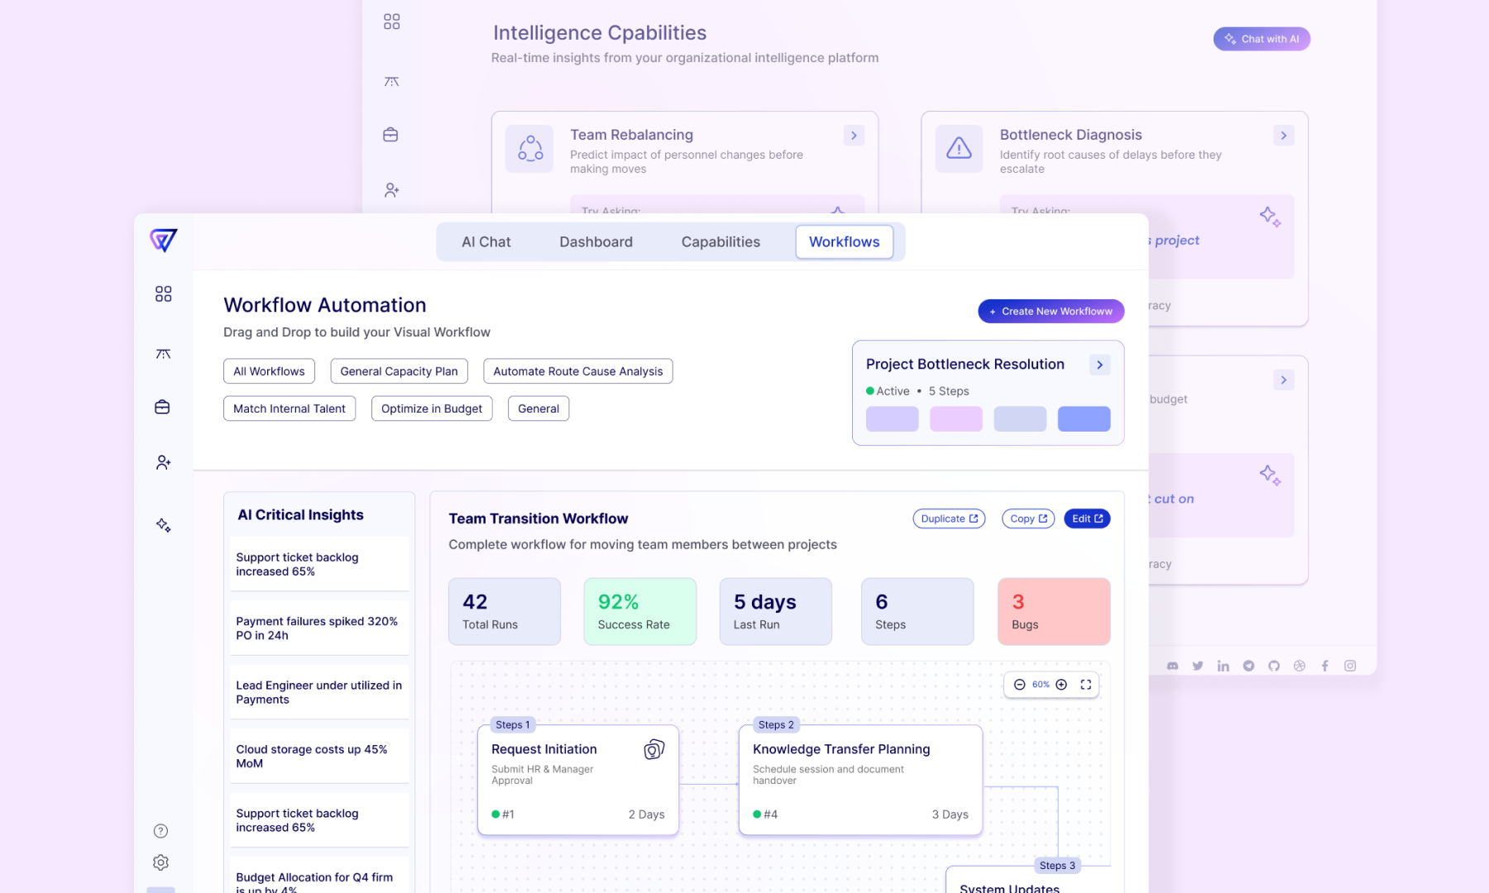Click the add-user icon in back window sidebar

tap(391, 190)
